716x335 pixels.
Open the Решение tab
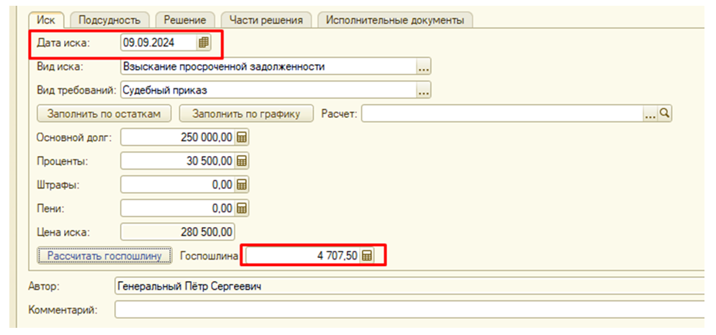point(185,20)
